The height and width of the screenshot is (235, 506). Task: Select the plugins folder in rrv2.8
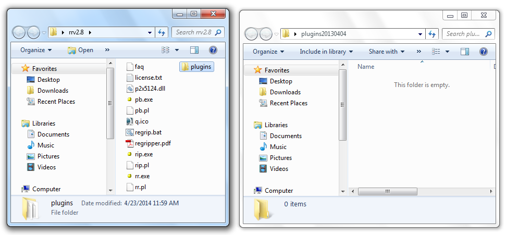point(196,67)
